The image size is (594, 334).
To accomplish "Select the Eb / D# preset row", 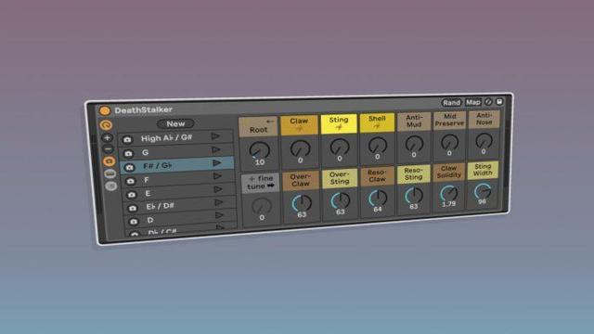I will point(179,206).
